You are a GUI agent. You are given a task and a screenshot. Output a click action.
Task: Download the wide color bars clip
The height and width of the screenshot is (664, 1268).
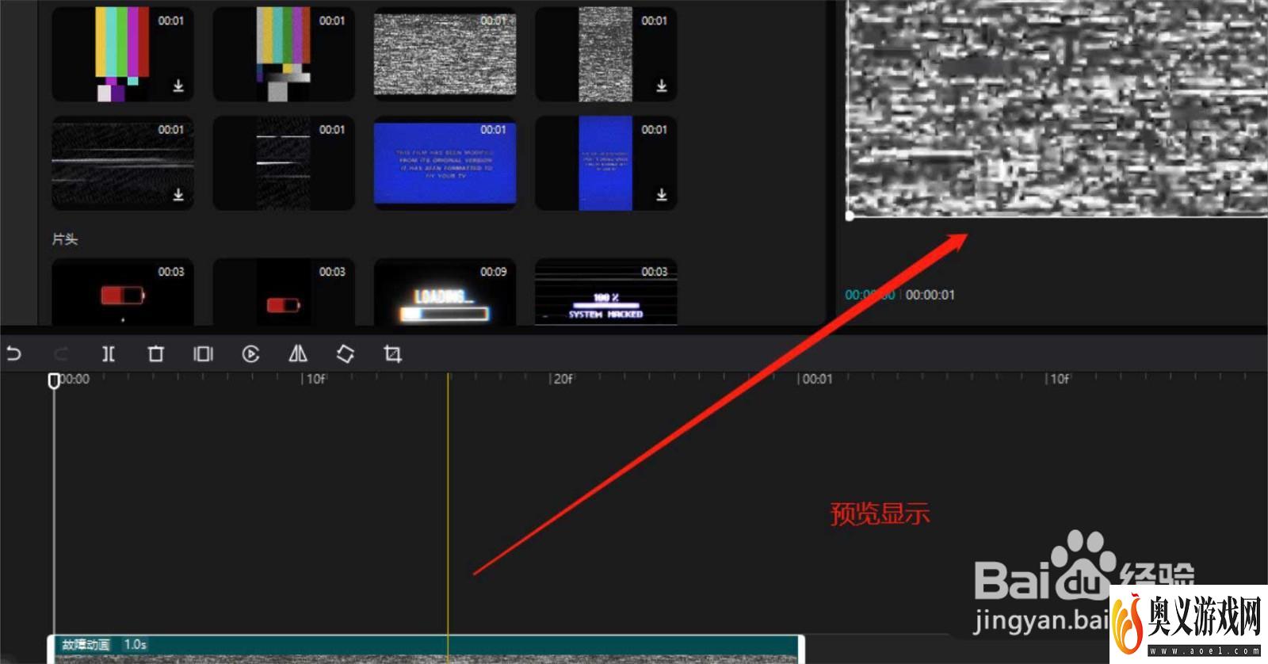click(x=178, y=86)
